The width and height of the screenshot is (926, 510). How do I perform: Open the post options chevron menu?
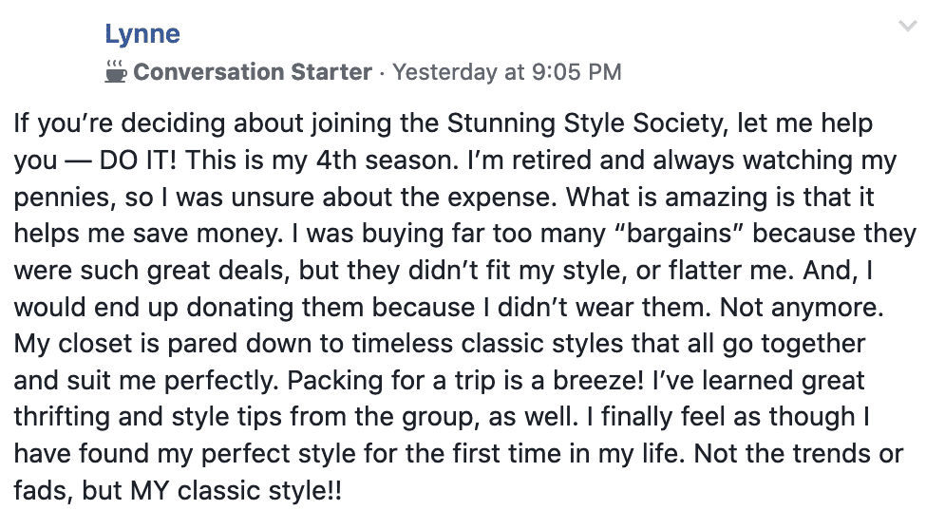pyautogui.click(x=907, y=26)
